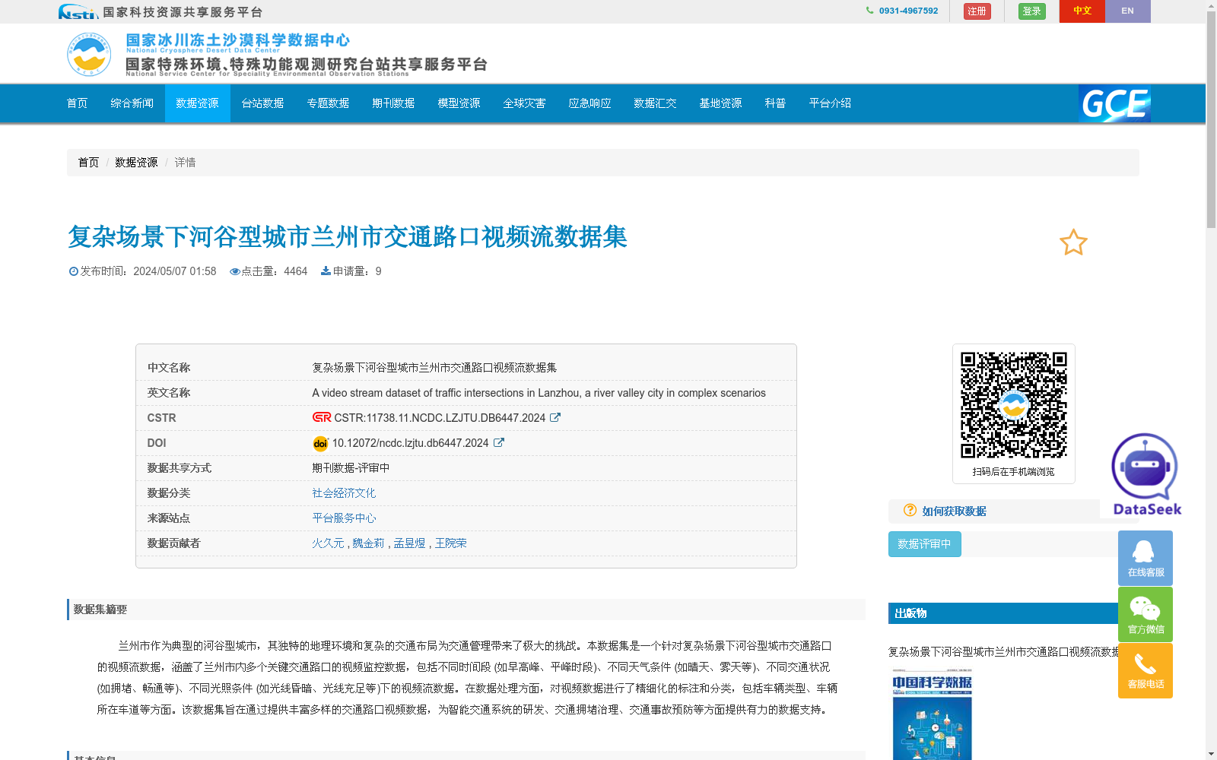Open 基地资源 menu item
This screenshot has height=760, width=1217.
coord(721,103)
